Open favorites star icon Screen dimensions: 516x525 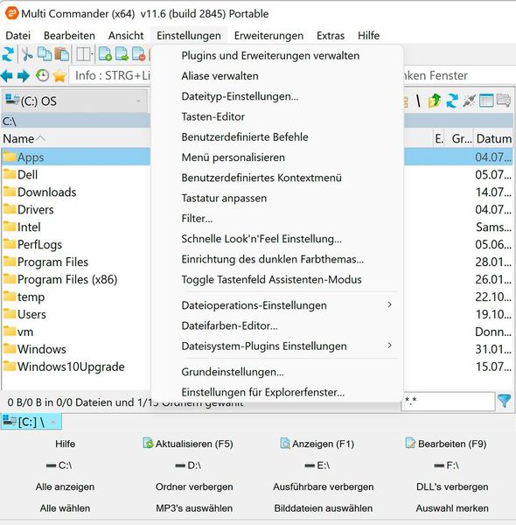click(59, 75)
